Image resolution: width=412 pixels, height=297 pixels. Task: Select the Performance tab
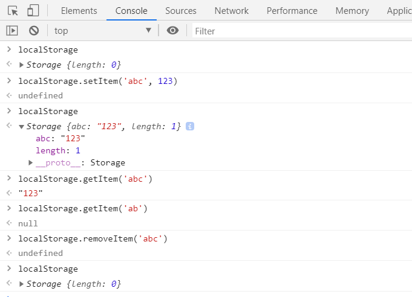pos(292,11)
